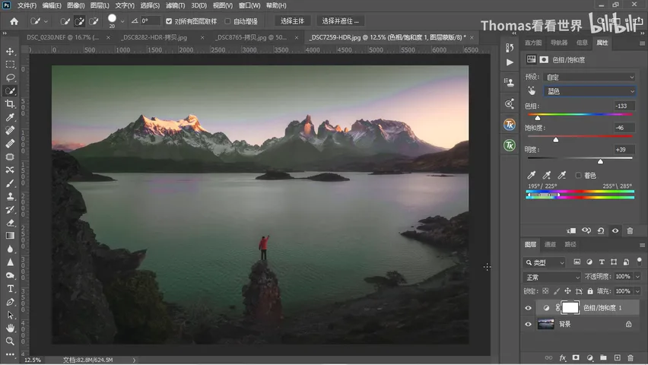The height and width of the screenshot is (365, 648).
Task: Open the Properties panel flyout menu
Action: tap(642, 43)
